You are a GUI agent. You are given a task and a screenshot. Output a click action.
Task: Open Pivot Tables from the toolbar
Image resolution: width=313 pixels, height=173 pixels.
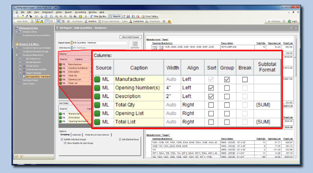150,16
